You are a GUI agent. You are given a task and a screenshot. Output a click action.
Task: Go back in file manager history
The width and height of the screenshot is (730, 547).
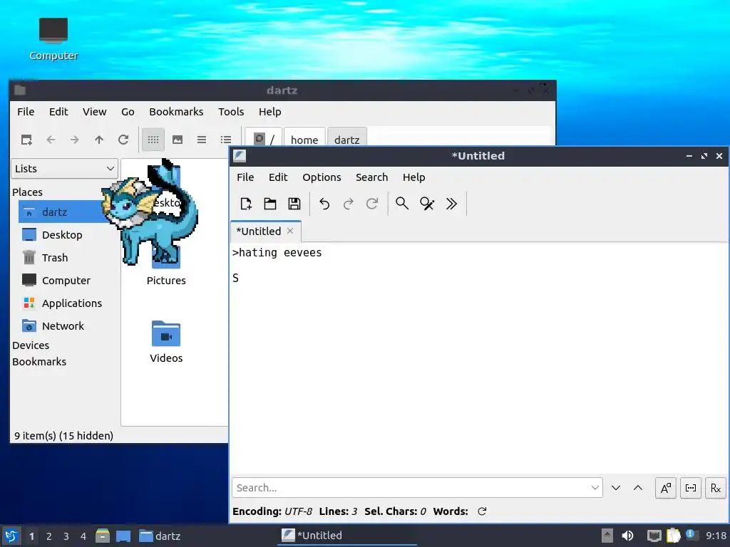51,140
